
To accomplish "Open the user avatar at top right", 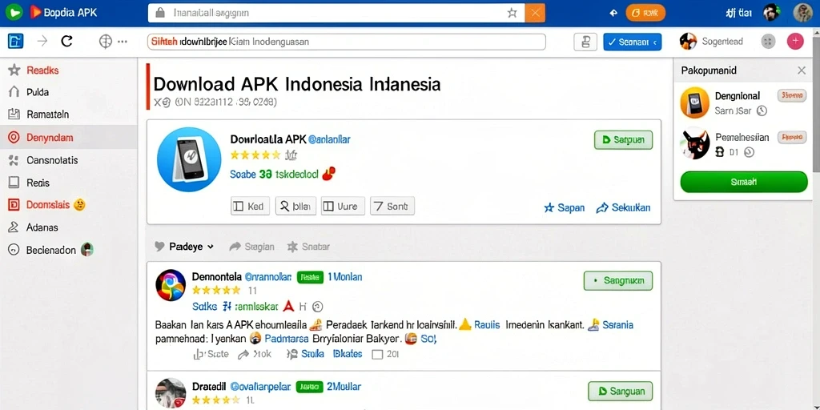I will (802, 13).
